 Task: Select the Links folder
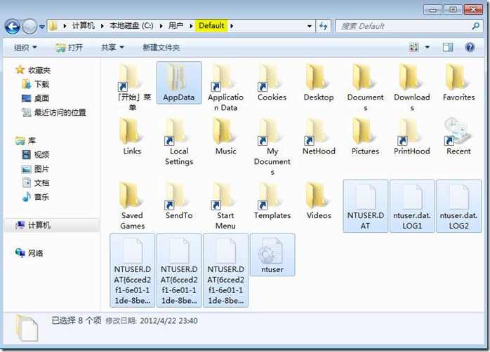click(132, 137)
